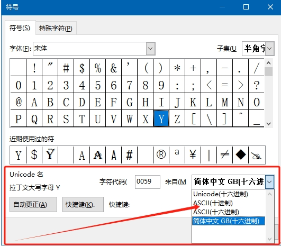Viewport: 281px width, 246px height.
Task: Choose ASCII(十六进制) from the list
Action: (229, 212)
